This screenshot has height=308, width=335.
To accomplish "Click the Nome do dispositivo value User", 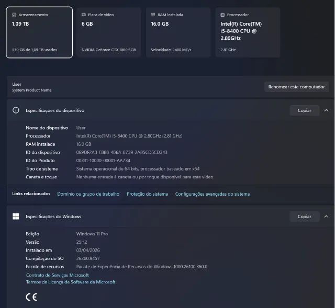I will point(81,128).
